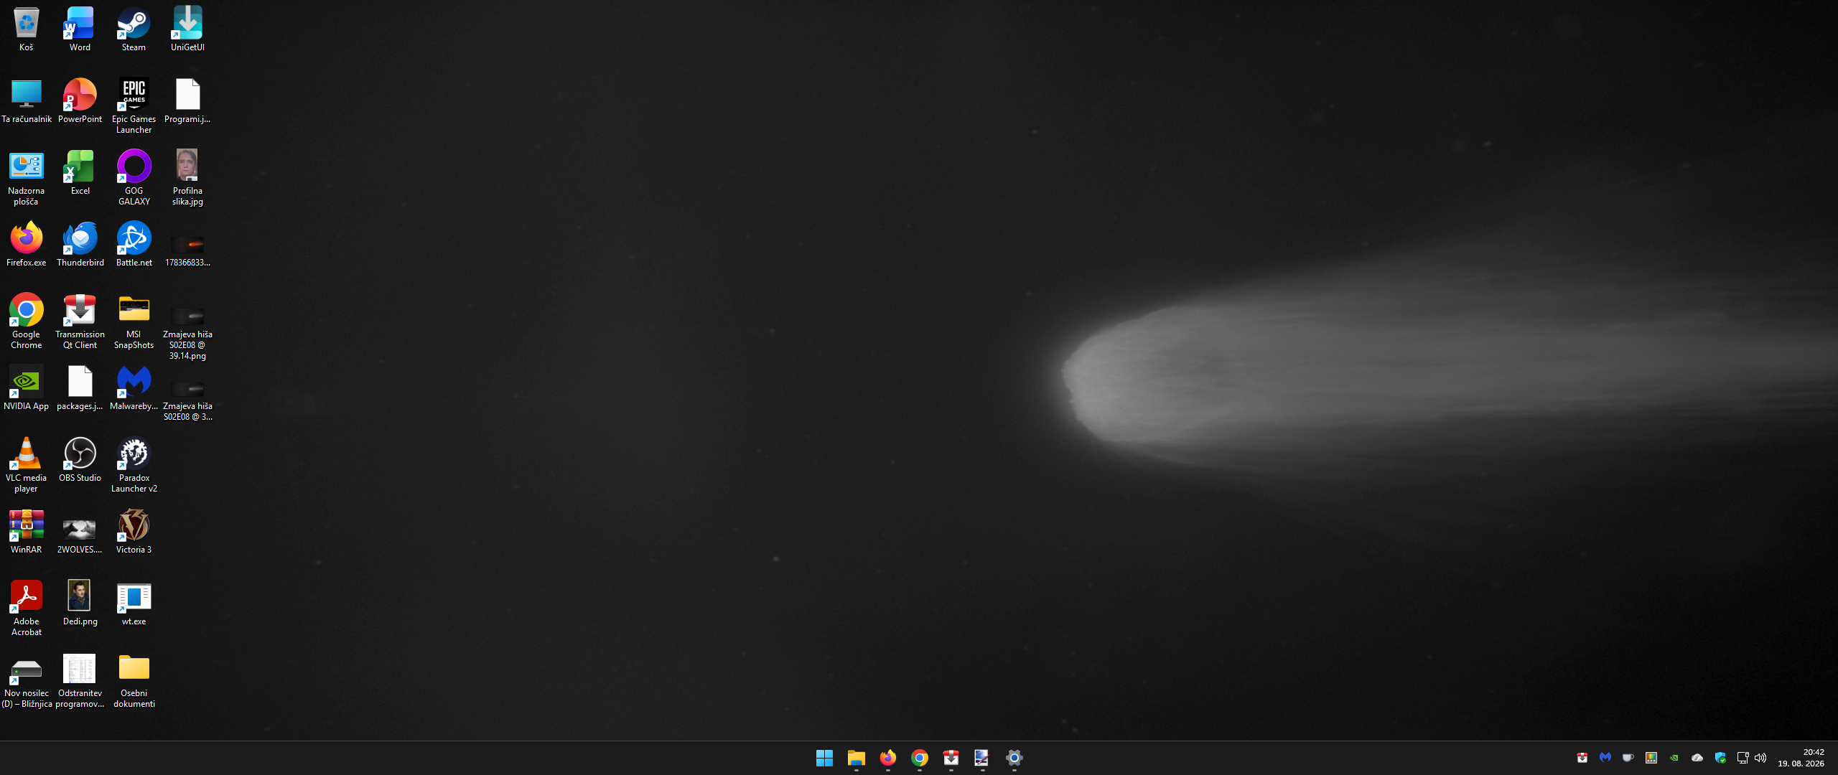
Task: Select the Dedi.png image file
Action: pyautogui.click(x=80, y=603)
